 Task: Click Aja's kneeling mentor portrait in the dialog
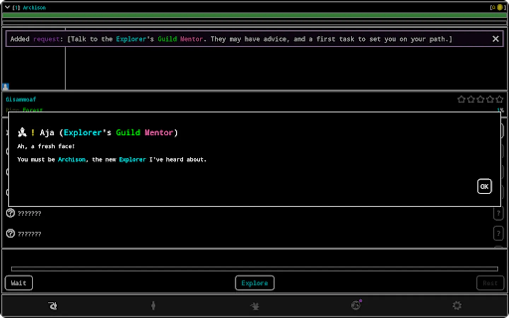coord(22,132)
